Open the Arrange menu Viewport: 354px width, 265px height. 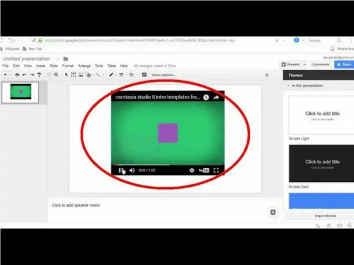coord(84,66)
